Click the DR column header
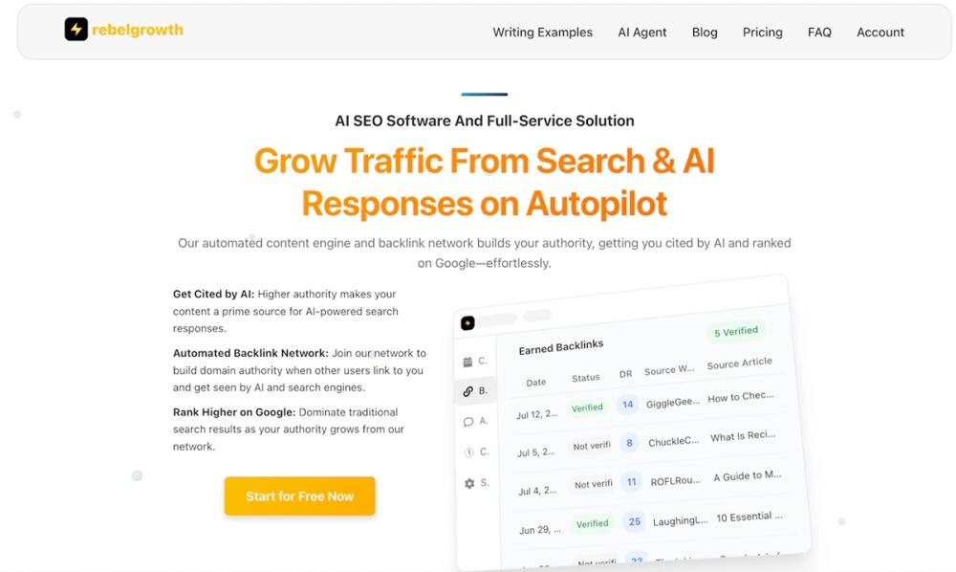 (625, 374)
